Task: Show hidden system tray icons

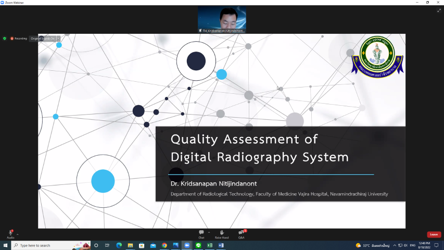Action: coord(394,245)
